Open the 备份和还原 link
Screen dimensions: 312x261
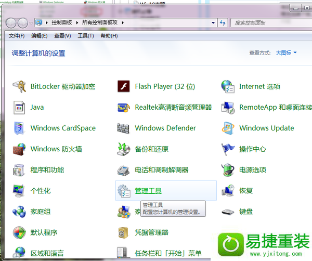(x=152, y=149)
